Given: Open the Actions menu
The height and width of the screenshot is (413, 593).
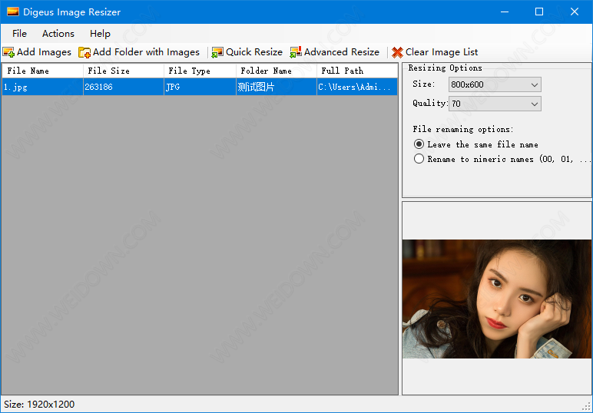Looking at the screenshot, I should point(58,34).
